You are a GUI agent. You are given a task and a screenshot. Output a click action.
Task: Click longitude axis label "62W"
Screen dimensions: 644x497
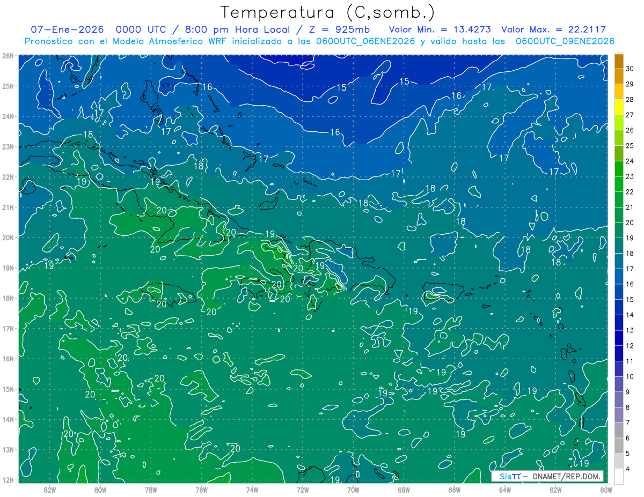click(x=555, y=489)
